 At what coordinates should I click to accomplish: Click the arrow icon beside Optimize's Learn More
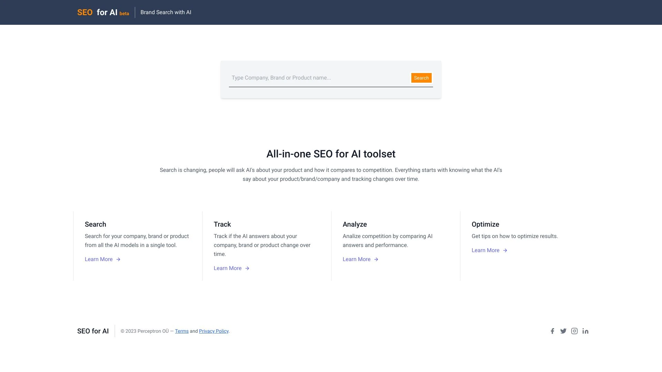(505, 250)
